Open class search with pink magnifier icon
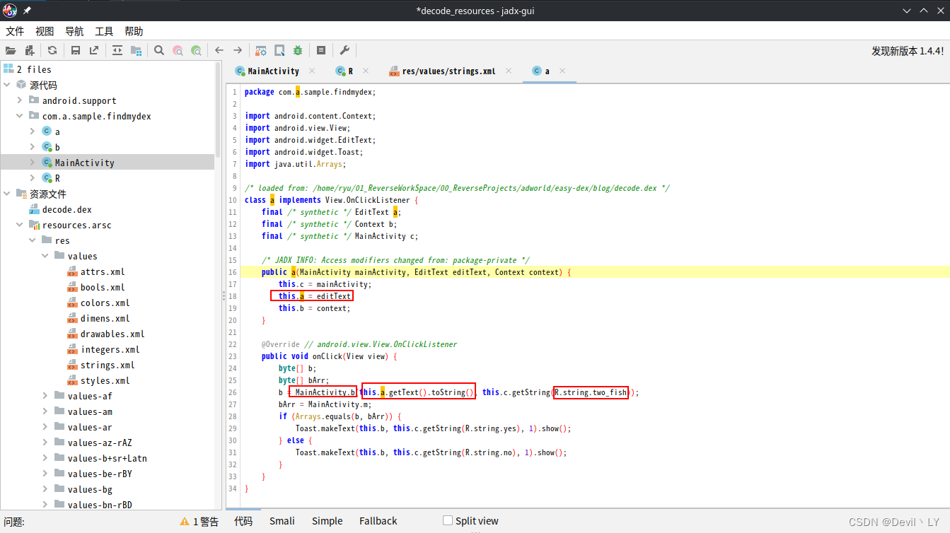Screen dimensions: 950x533 178,50
